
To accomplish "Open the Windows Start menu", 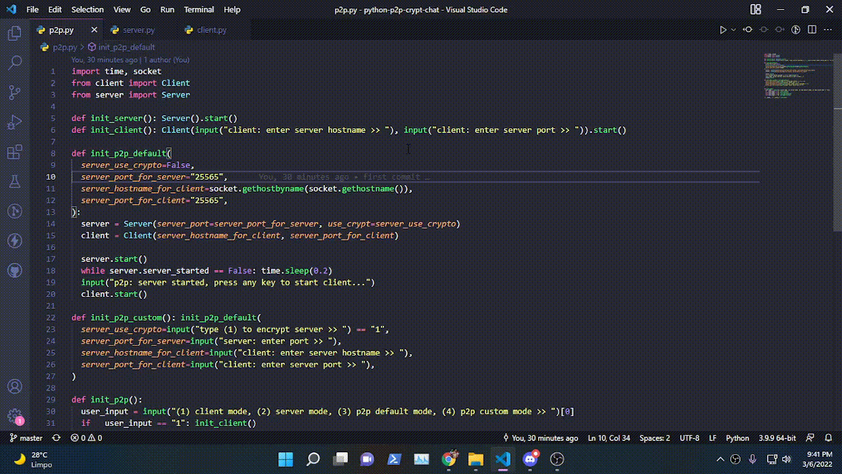I will tap(285, 459).
